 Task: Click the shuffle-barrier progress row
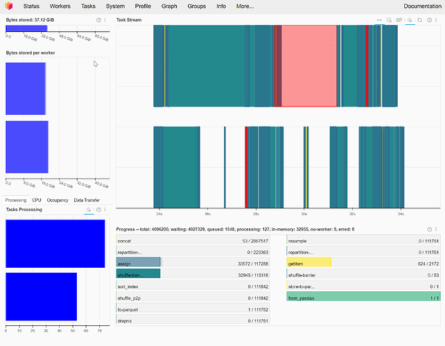click(x=363, y=275)
